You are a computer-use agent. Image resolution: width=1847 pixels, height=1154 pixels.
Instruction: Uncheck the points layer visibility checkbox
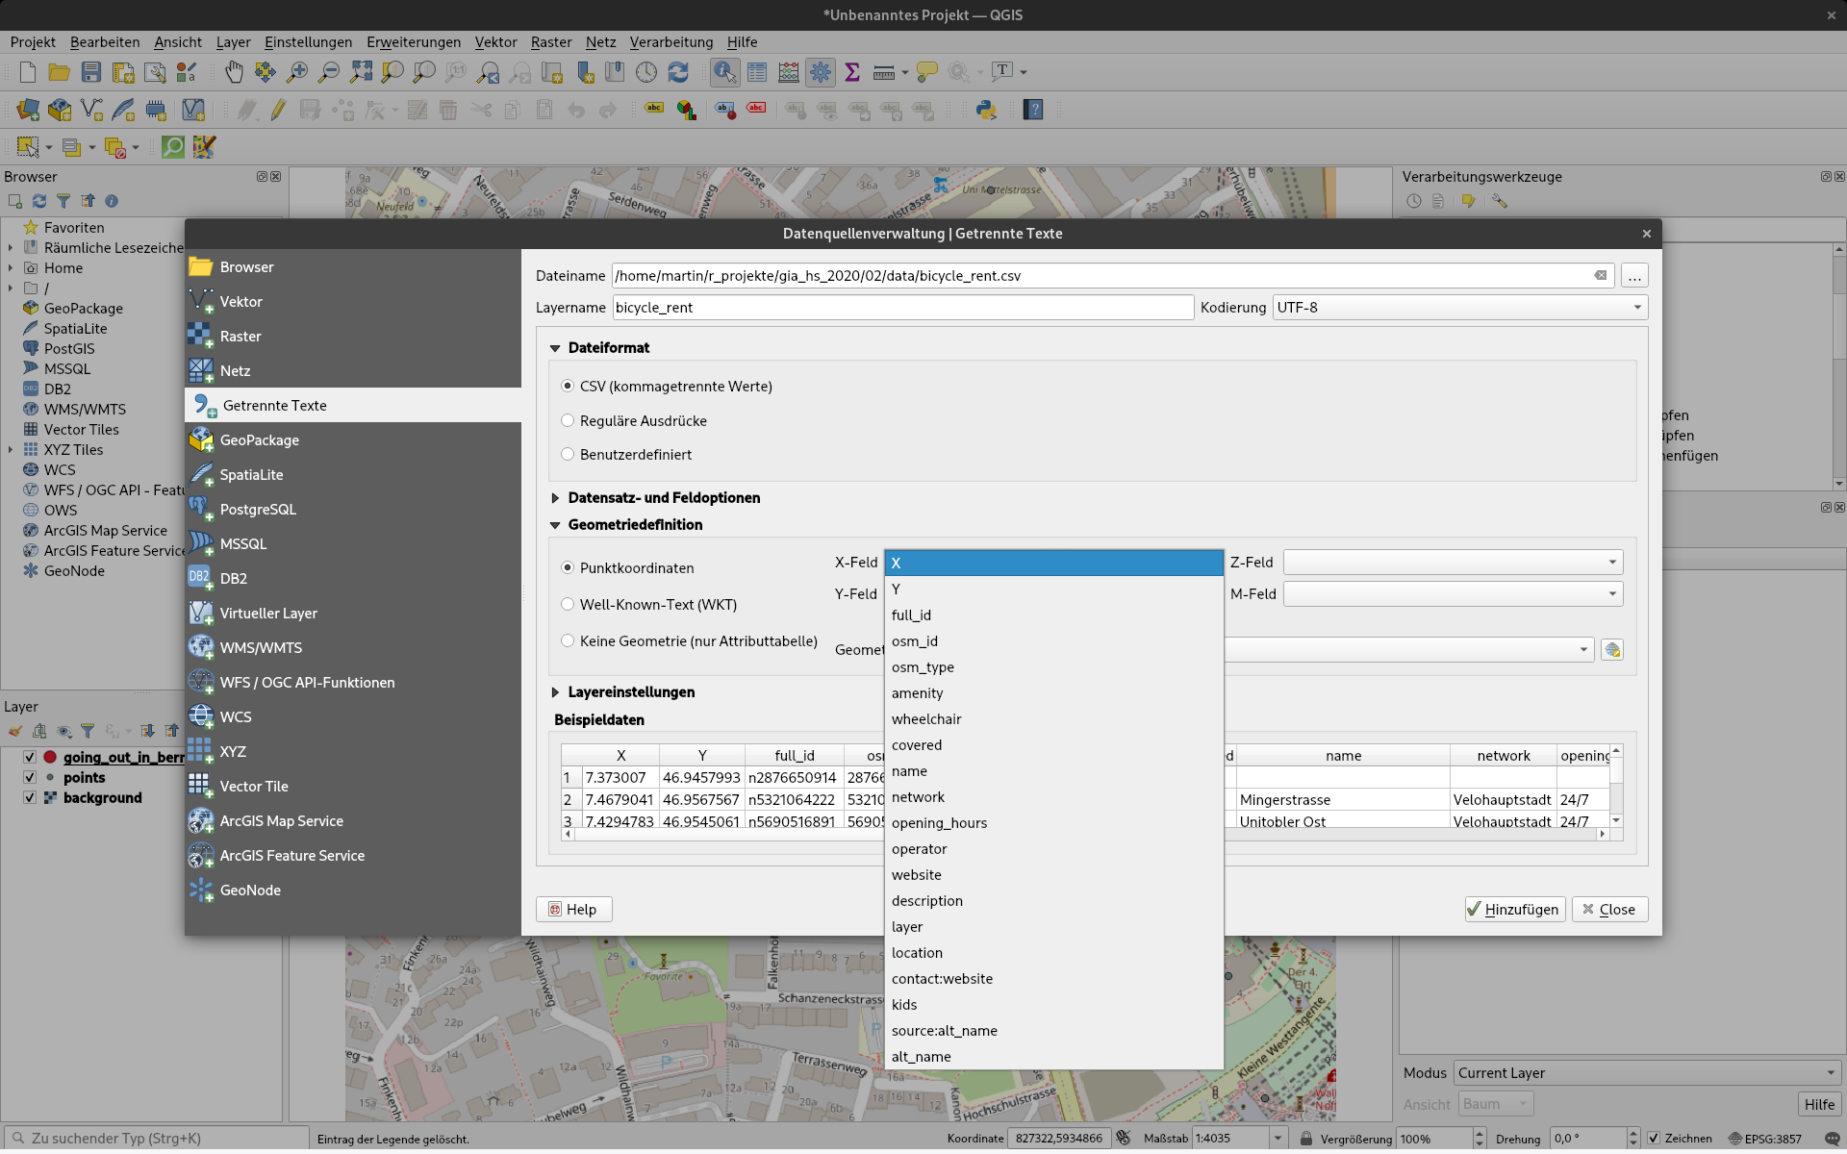[x=30, y=777]
